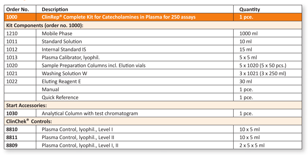Click order number 1030 Analytical Column

tap(12, 113)
